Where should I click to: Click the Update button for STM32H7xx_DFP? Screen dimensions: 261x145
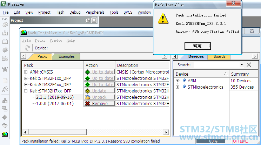point(99,91)
